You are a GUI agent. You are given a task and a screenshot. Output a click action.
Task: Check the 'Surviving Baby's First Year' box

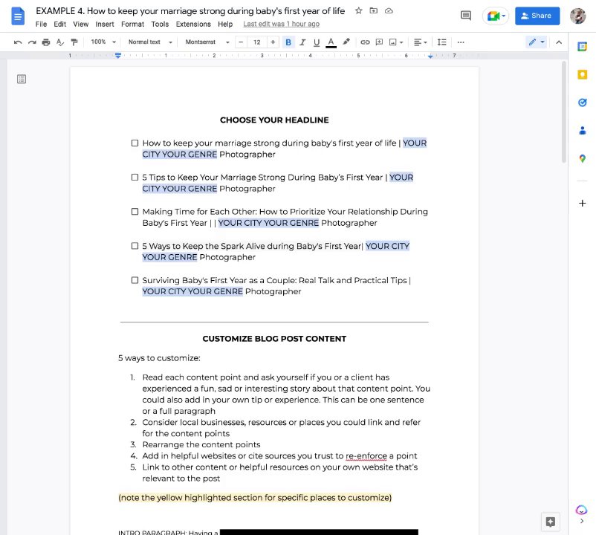[x=135, y=280]
